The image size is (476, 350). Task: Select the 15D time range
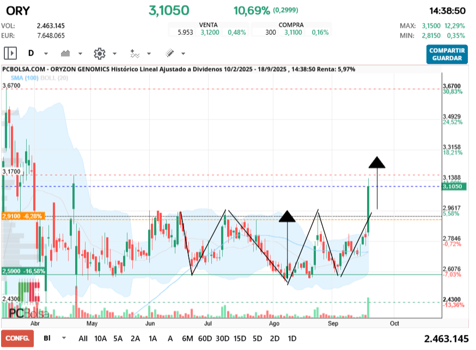coord(240,339)
